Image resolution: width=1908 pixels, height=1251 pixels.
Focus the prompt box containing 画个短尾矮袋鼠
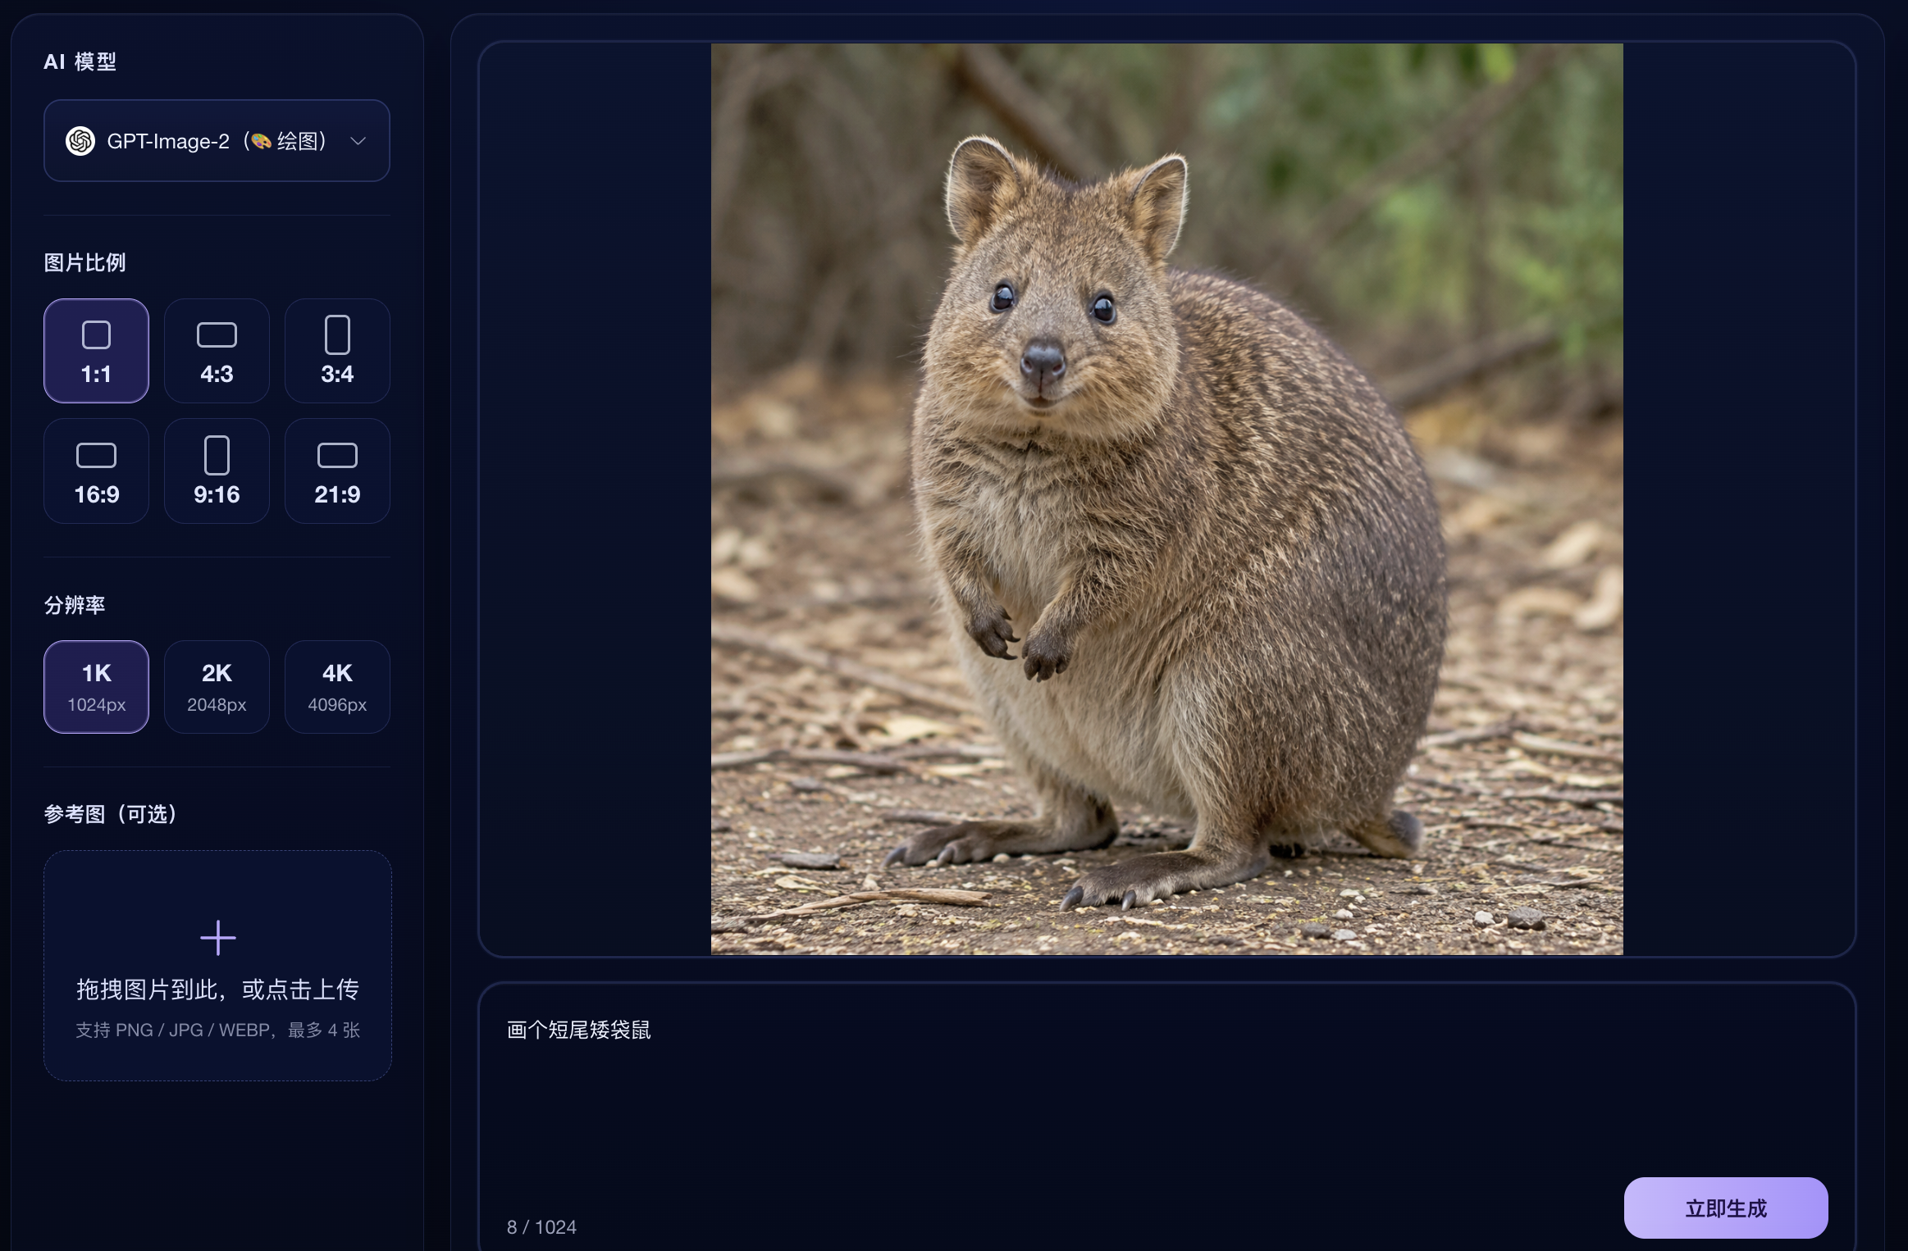[x=1166, y=1115]
